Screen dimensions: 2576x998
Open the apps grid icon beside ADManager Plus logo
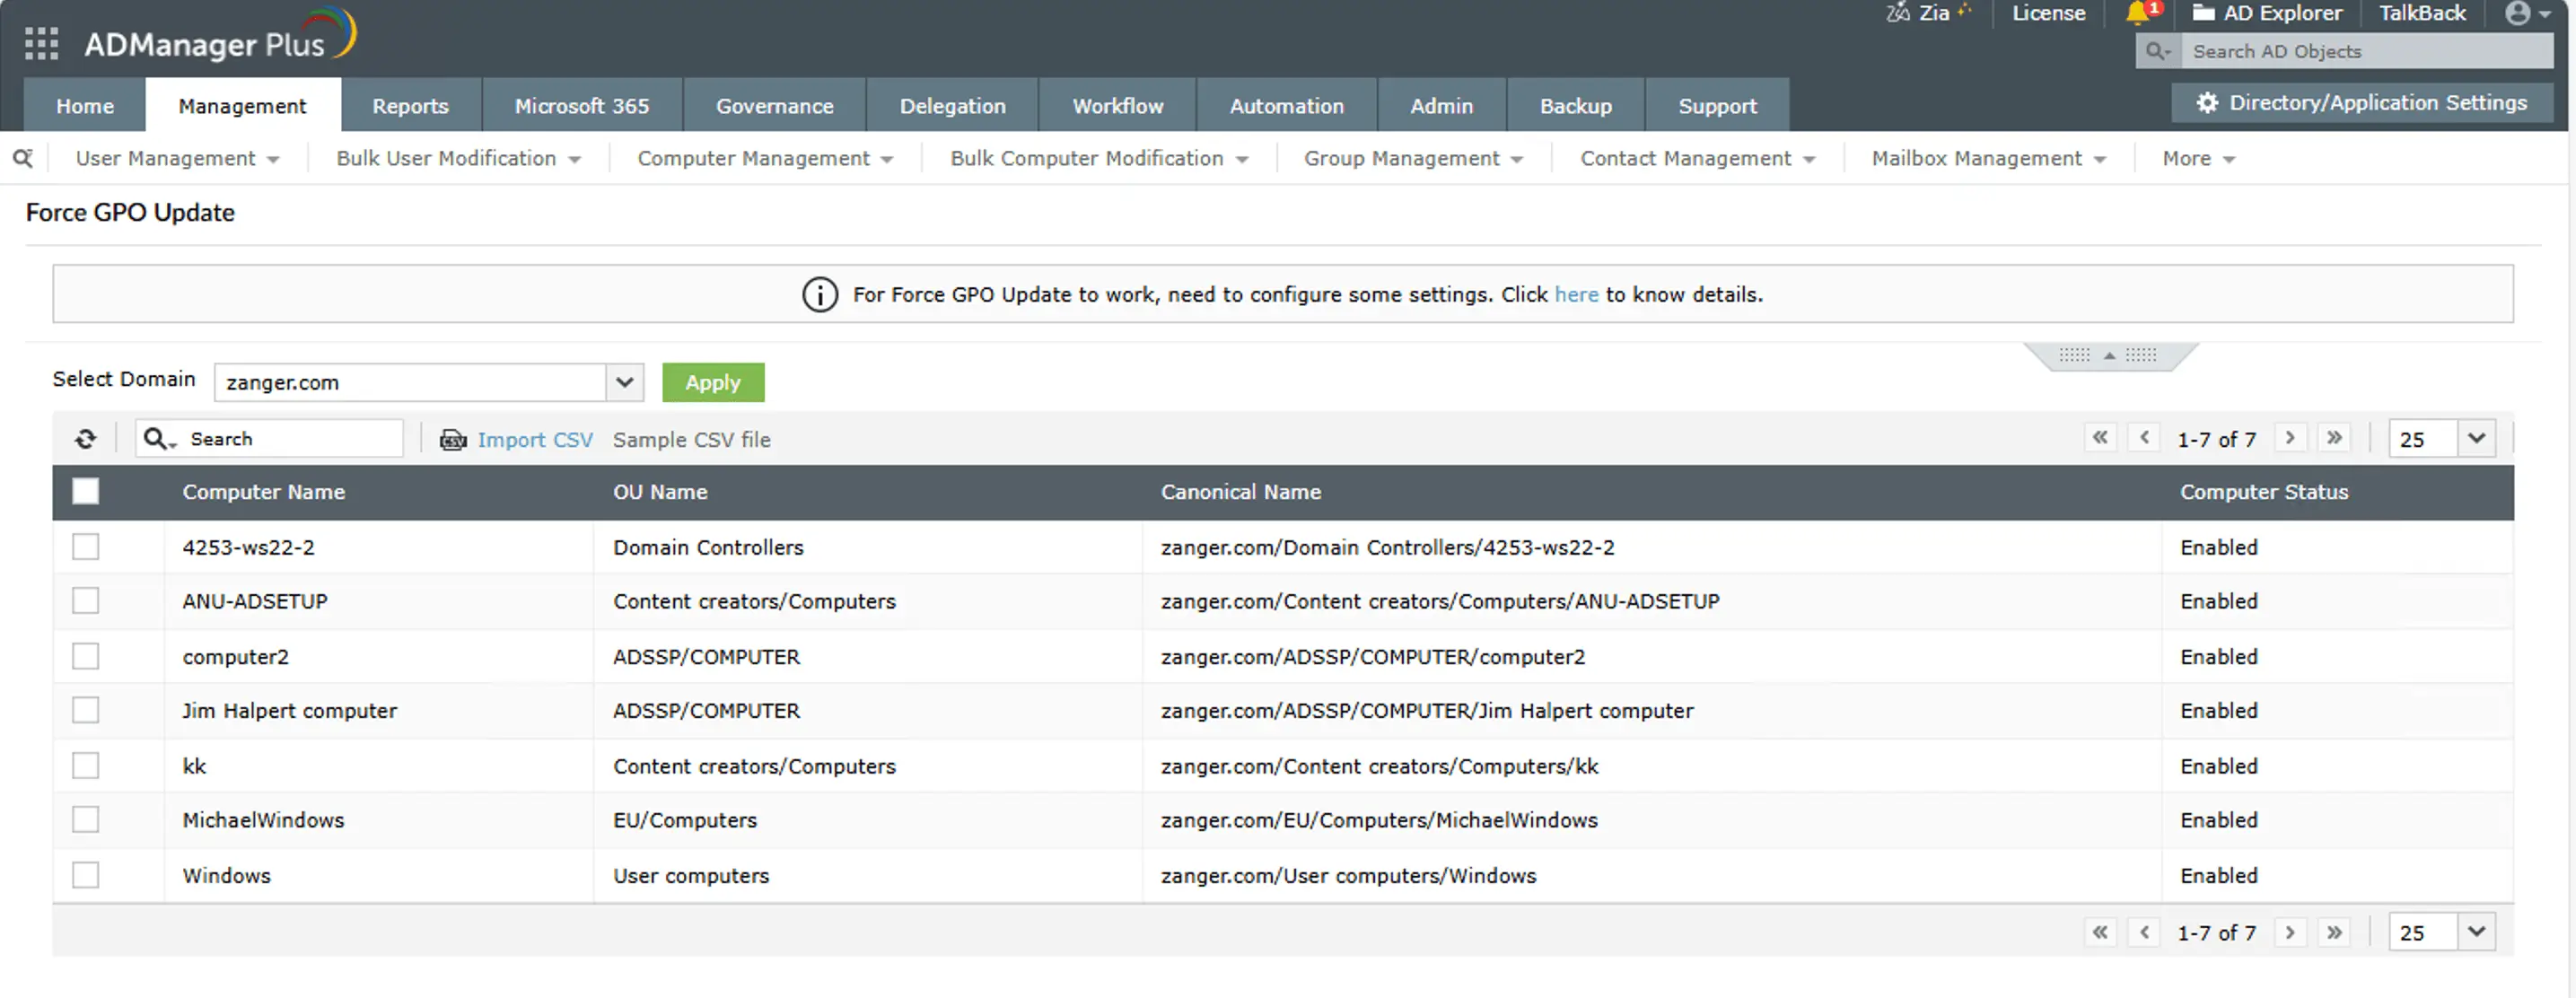pyautogui.click(x=41, y=43)
